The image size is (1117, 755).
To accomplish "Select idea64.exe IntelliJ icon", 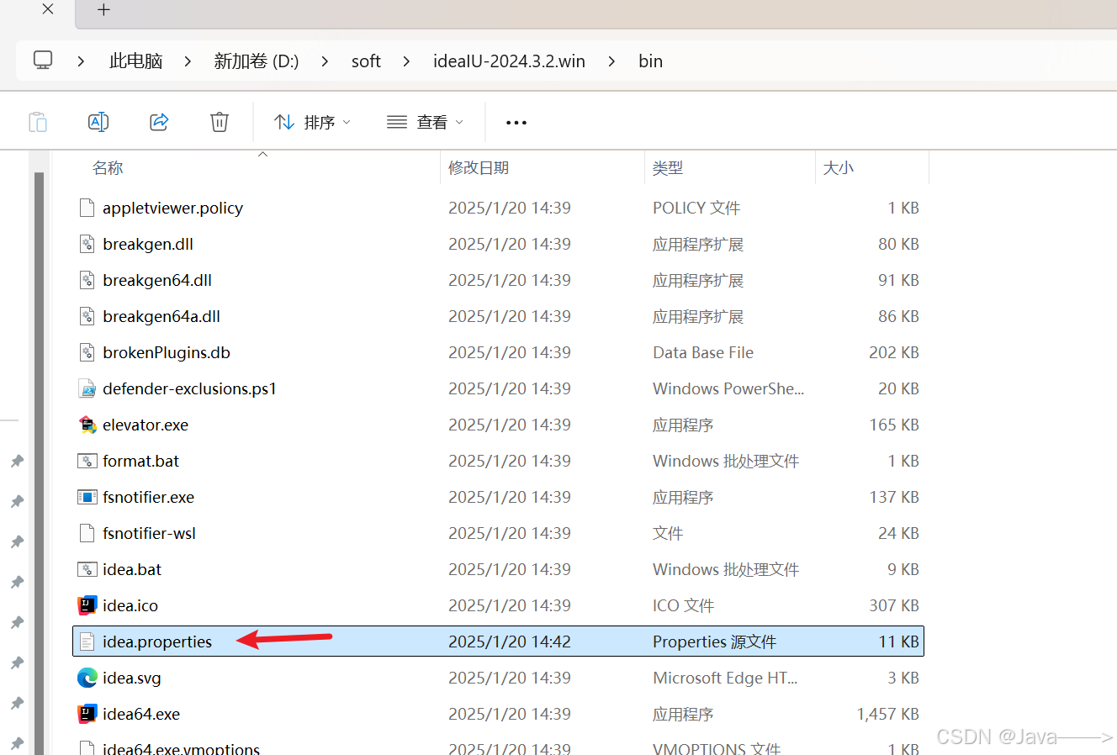I will click(x=87, y=714).
